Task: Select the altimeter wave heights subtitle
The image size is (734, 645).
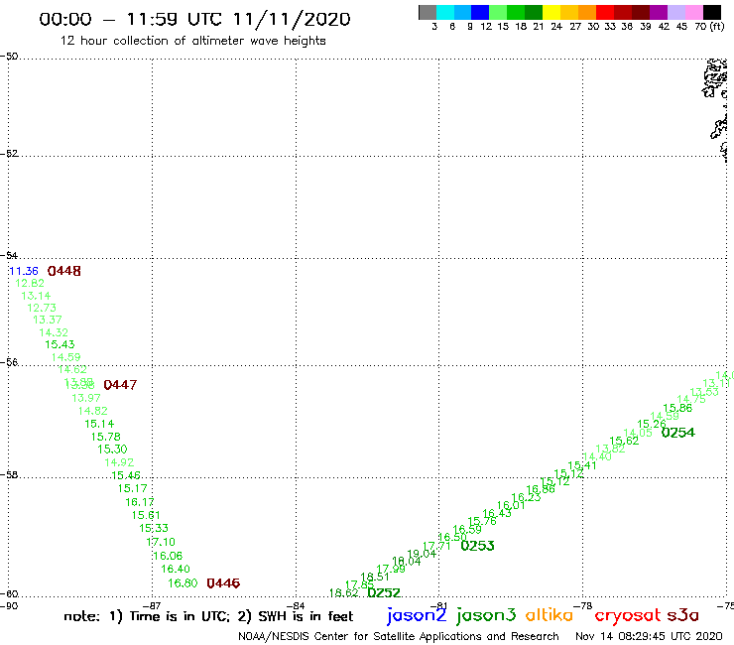Action: (x=192, y=41)
